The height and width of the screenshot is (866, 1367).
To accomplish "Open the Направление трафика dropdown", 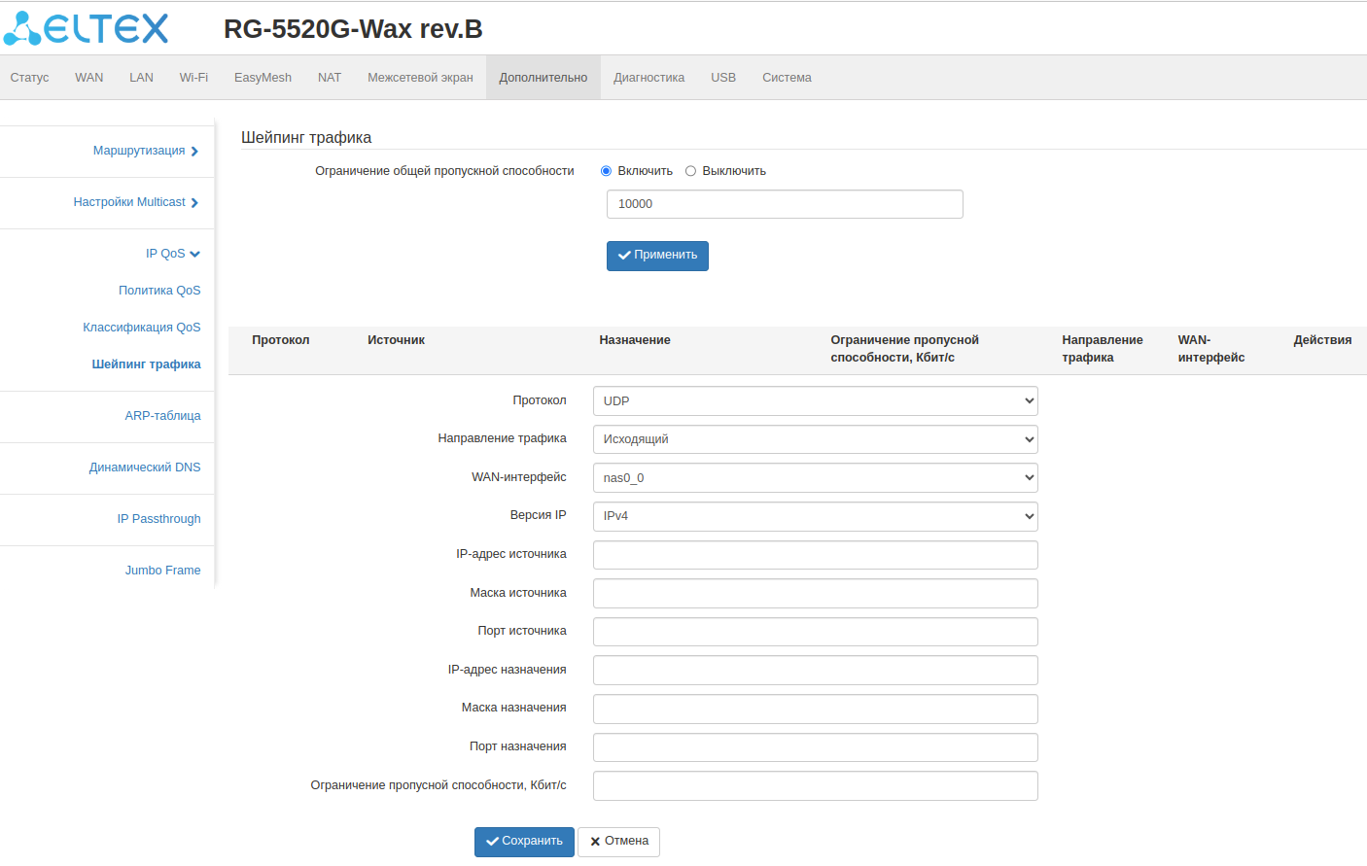I will pos(815,439).
